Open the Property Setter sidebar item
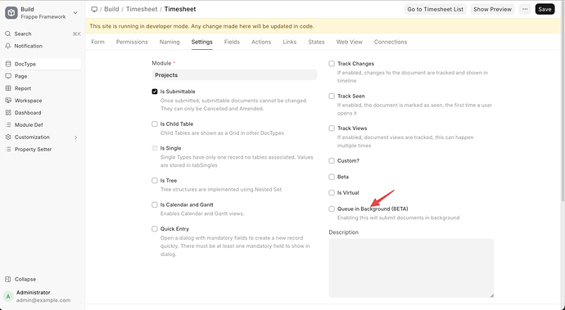565x310 pixels. [42, 149]
